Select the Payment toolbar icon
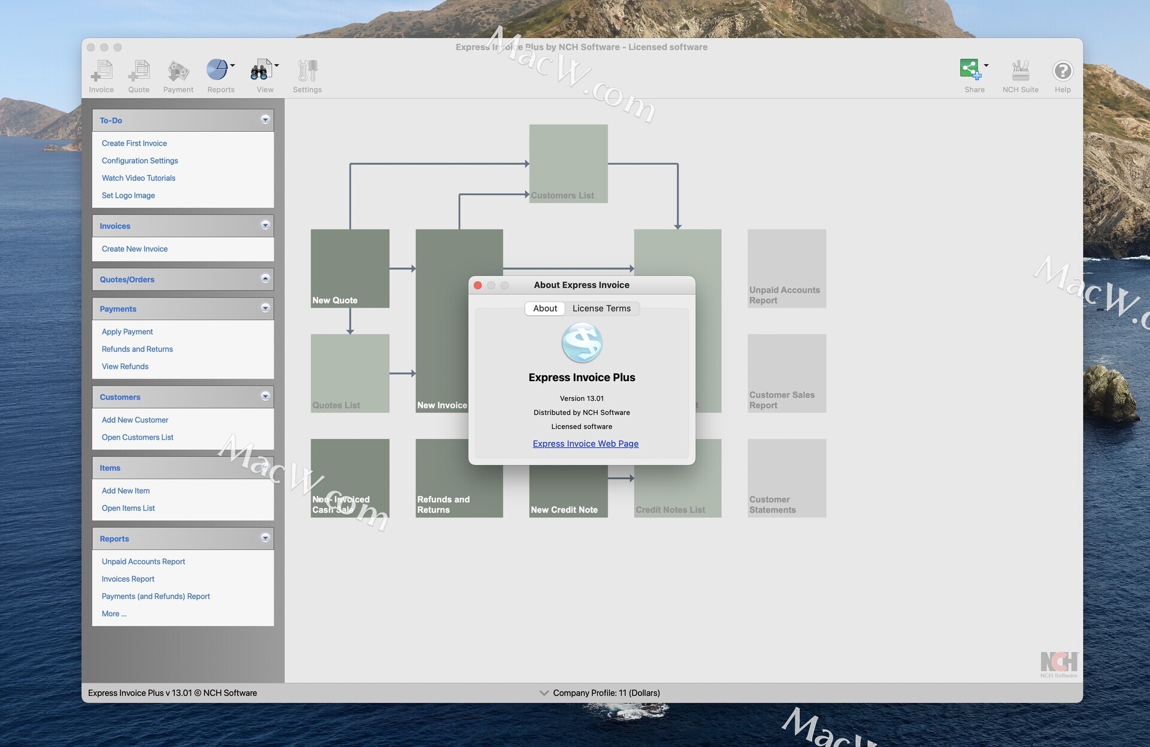The image size is (1150, 747). [178, 71]
